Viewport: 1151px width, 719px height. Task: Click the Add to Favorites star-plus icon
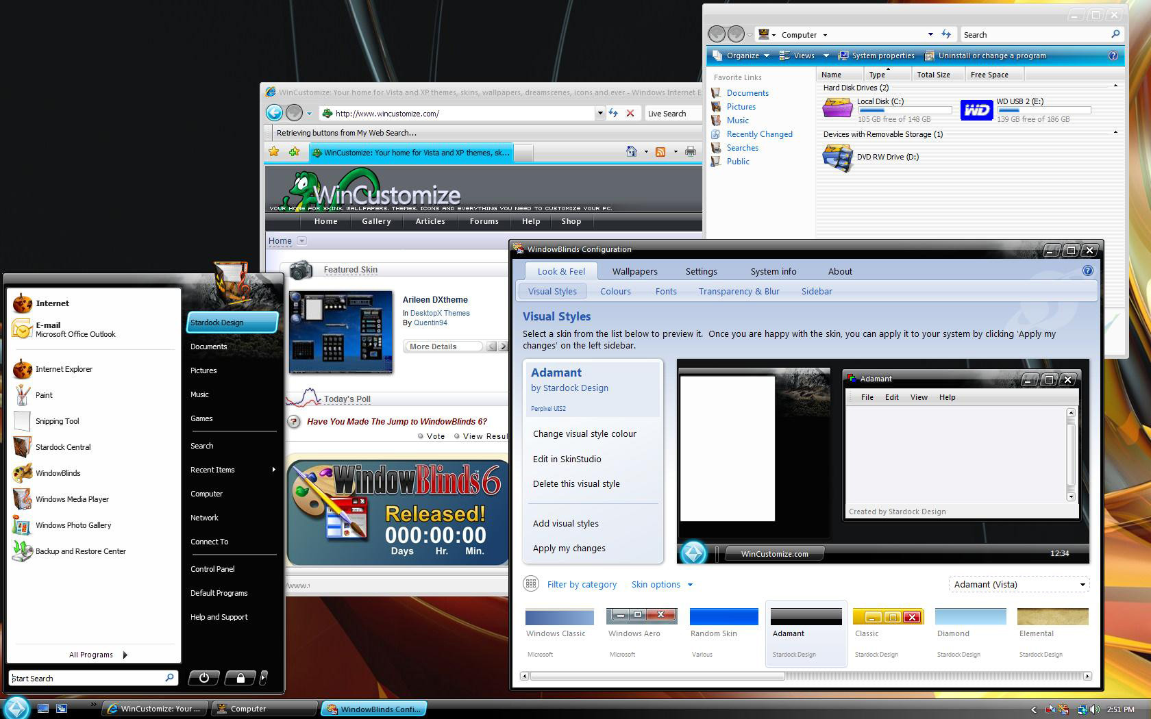click(x=295, y=152)
